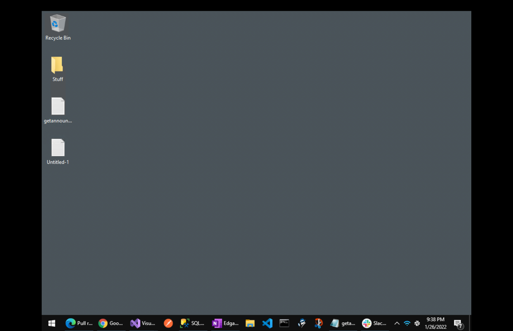The height and width of the screenshot is (331, 513).
Task: Select the scissors snipping app in taskbar
Action: coord(318,323)
